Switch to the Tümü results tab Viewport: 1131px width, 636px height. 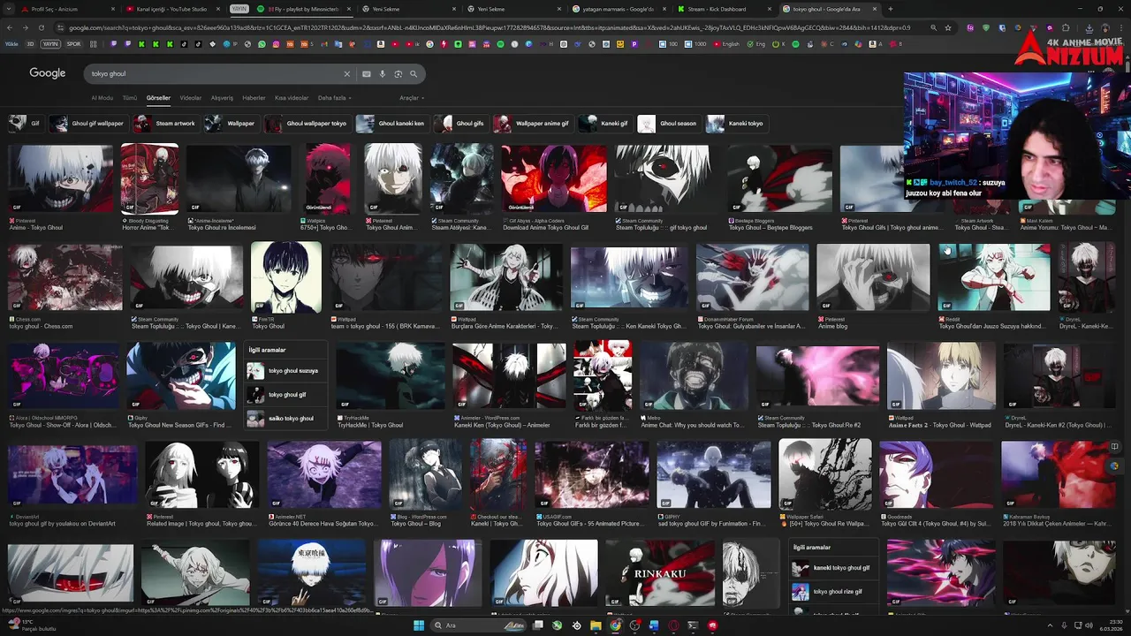(x=130, y=98)
